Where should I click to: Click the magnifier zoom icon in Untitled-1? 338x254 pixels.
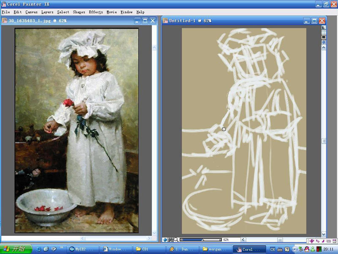[176, 240]
